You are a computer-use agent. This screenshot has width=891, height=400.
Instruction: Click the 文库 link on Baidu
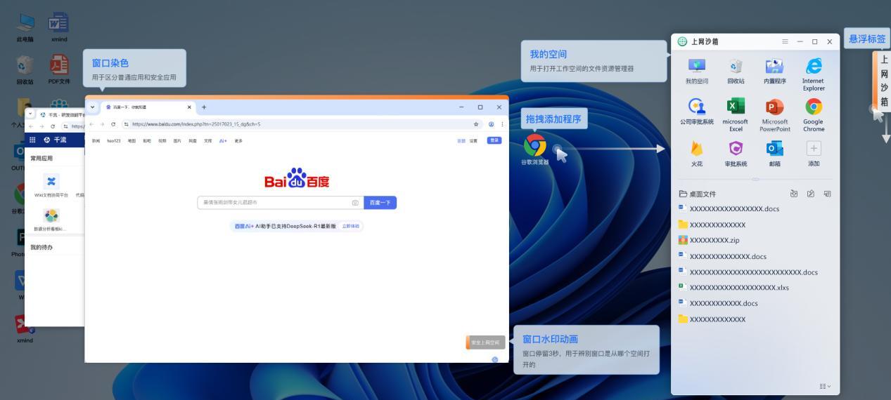(208, 140)
